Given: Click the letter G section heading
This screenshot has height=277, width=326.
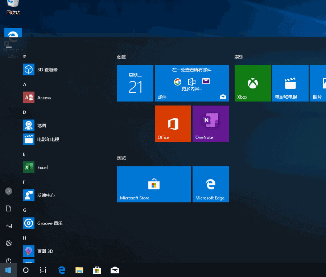Looking at the screenshot, I should (24, 210).
